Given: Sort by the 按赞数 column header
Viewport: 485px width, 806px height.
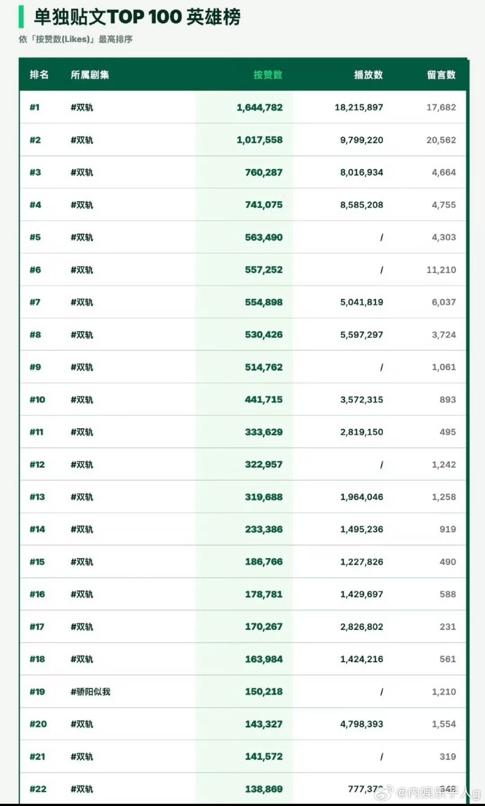Looking at the screenshot, I should tap(268, 75).
